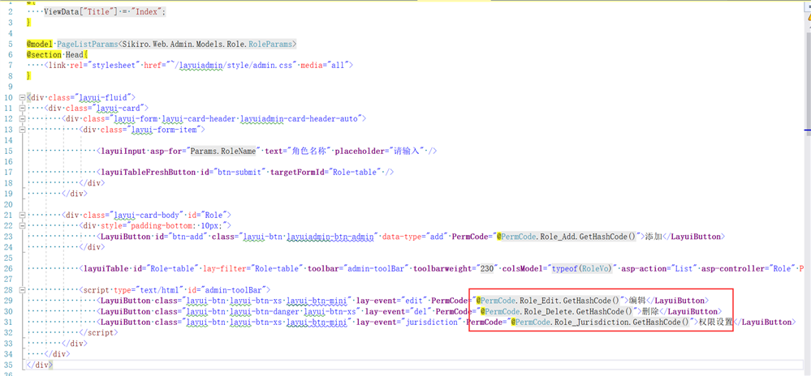Click the data-type="add" attribute
This screenshot has height=376, width=811.
tap(414, 237)
